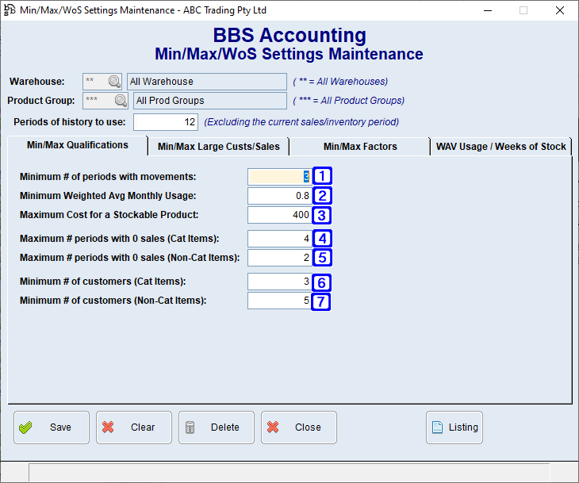Switch to Min/Max Qualifications tab
This screenshot has height=483, width=579.
78,145
